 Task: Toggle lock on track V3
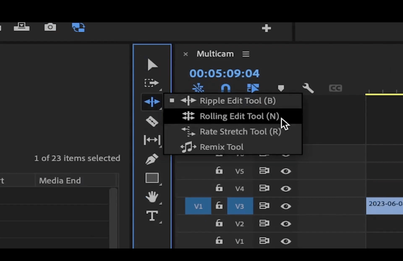pyautogui.click(x=219, y=206)
